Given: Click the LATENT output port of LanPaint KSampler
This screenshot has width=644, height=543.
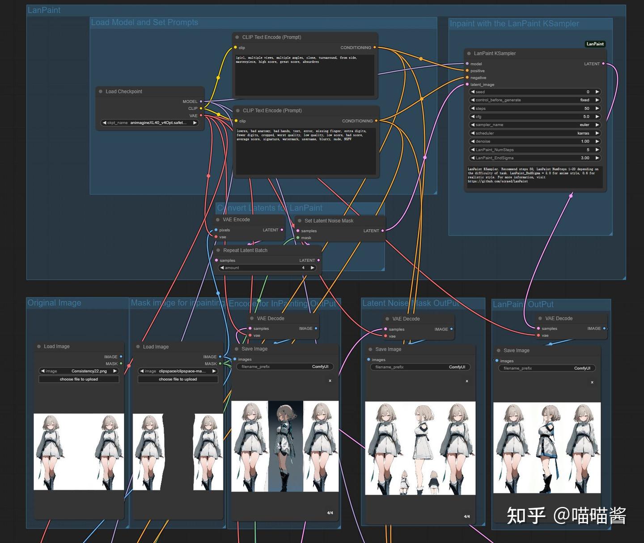Looking at the screenshot, I should click(x=603, y=63).
